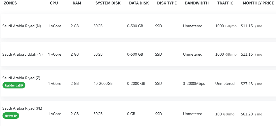Viewport: 276px width, 126px height.
Task: Sort by the CPU column header
Action: click(54, 3)
